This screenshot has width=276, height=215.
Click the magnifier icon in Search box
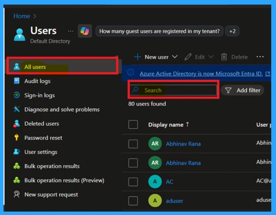[x=135, y=90]
